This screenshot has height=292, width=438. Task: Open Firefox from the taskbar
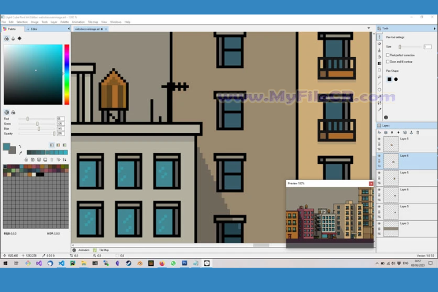coord(162,263)
